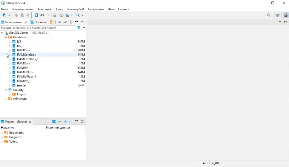Click the Connect plug icon in toolbar
Viewport: 289px width, 167px height.
click(x=16, y=15)
